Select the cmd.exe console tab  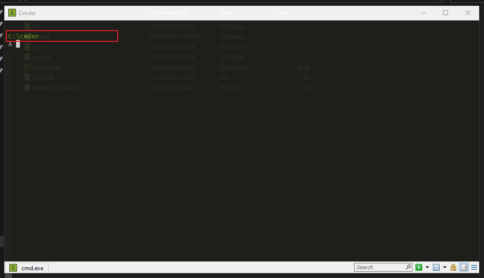coord(27,267)
